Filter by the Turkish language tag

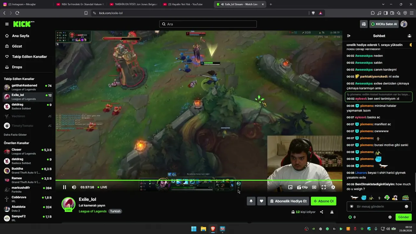tap(115, 211)
